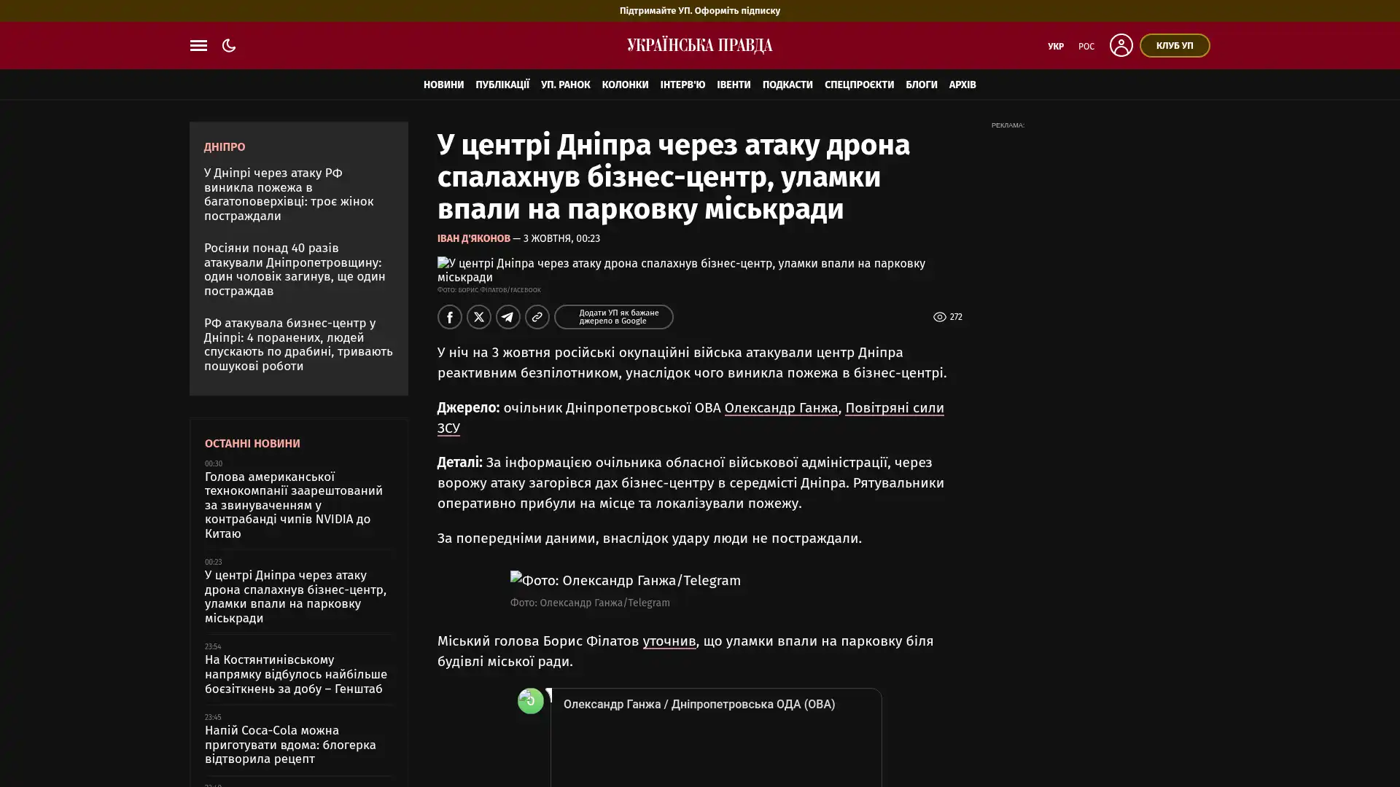Screen dimensions: 1400x787
Task: Open the Колонки section
Action: click(625, 85)
